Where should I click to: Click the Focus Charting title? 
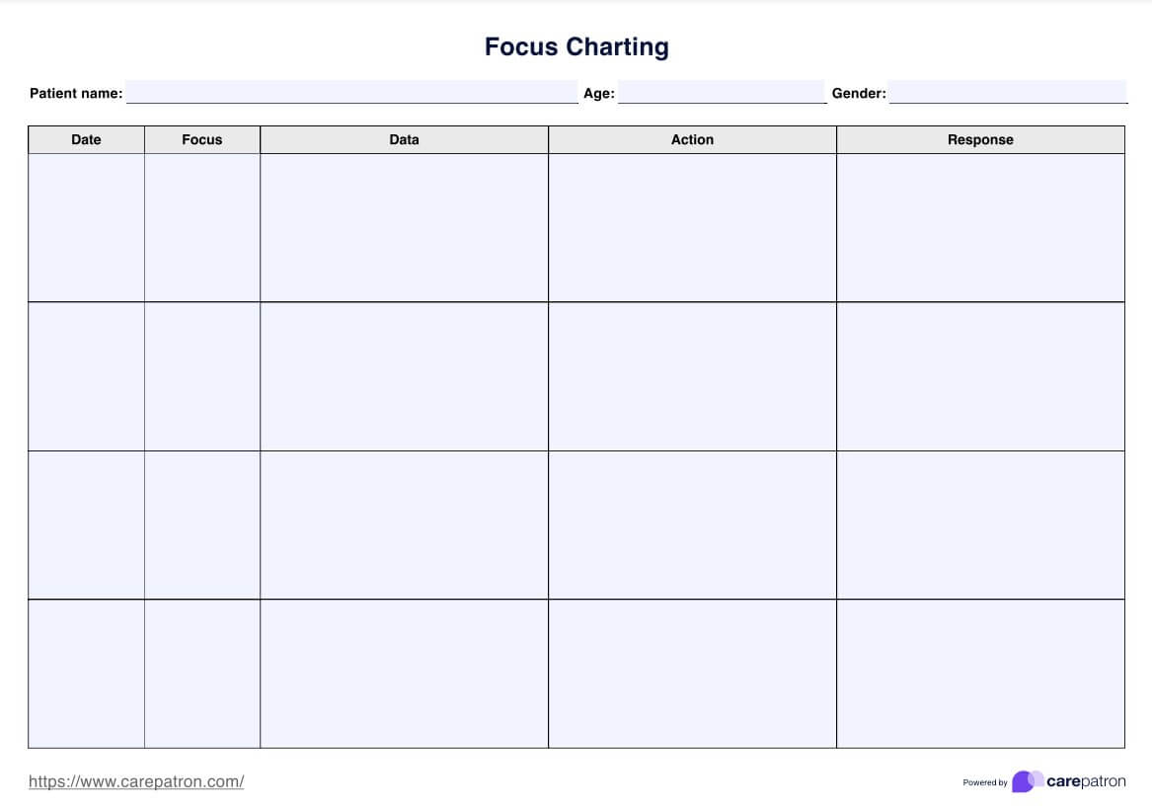576,46
